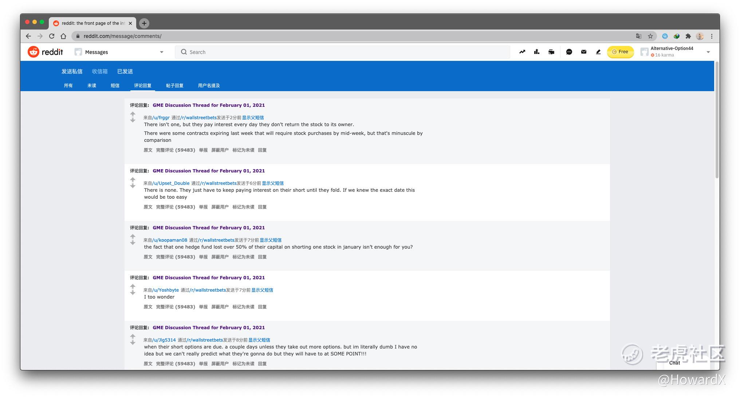Click the browser address bar URL
This screenshot has width=740, height=397.
pos(122,36)
